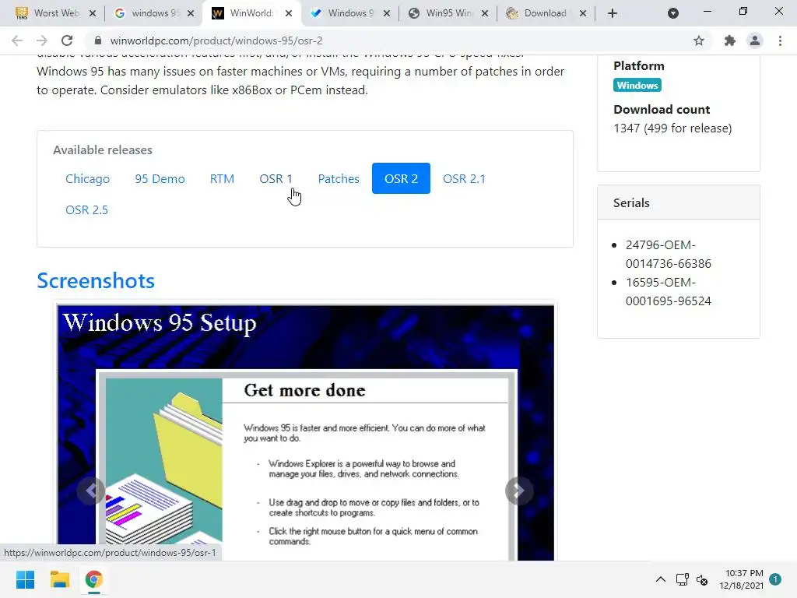Screen dimensions: 797x598
Task: Click the Windows platform badge
Action: 637,86
